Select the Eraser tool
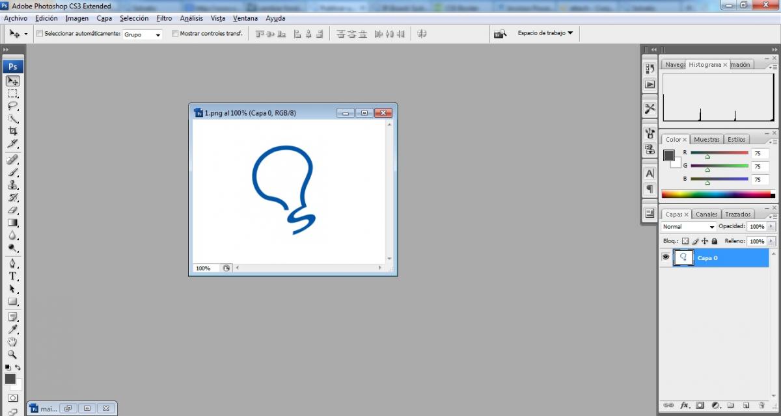Image resolution: width=781 pixels, height=416 pixels. [x=12, y=210]
